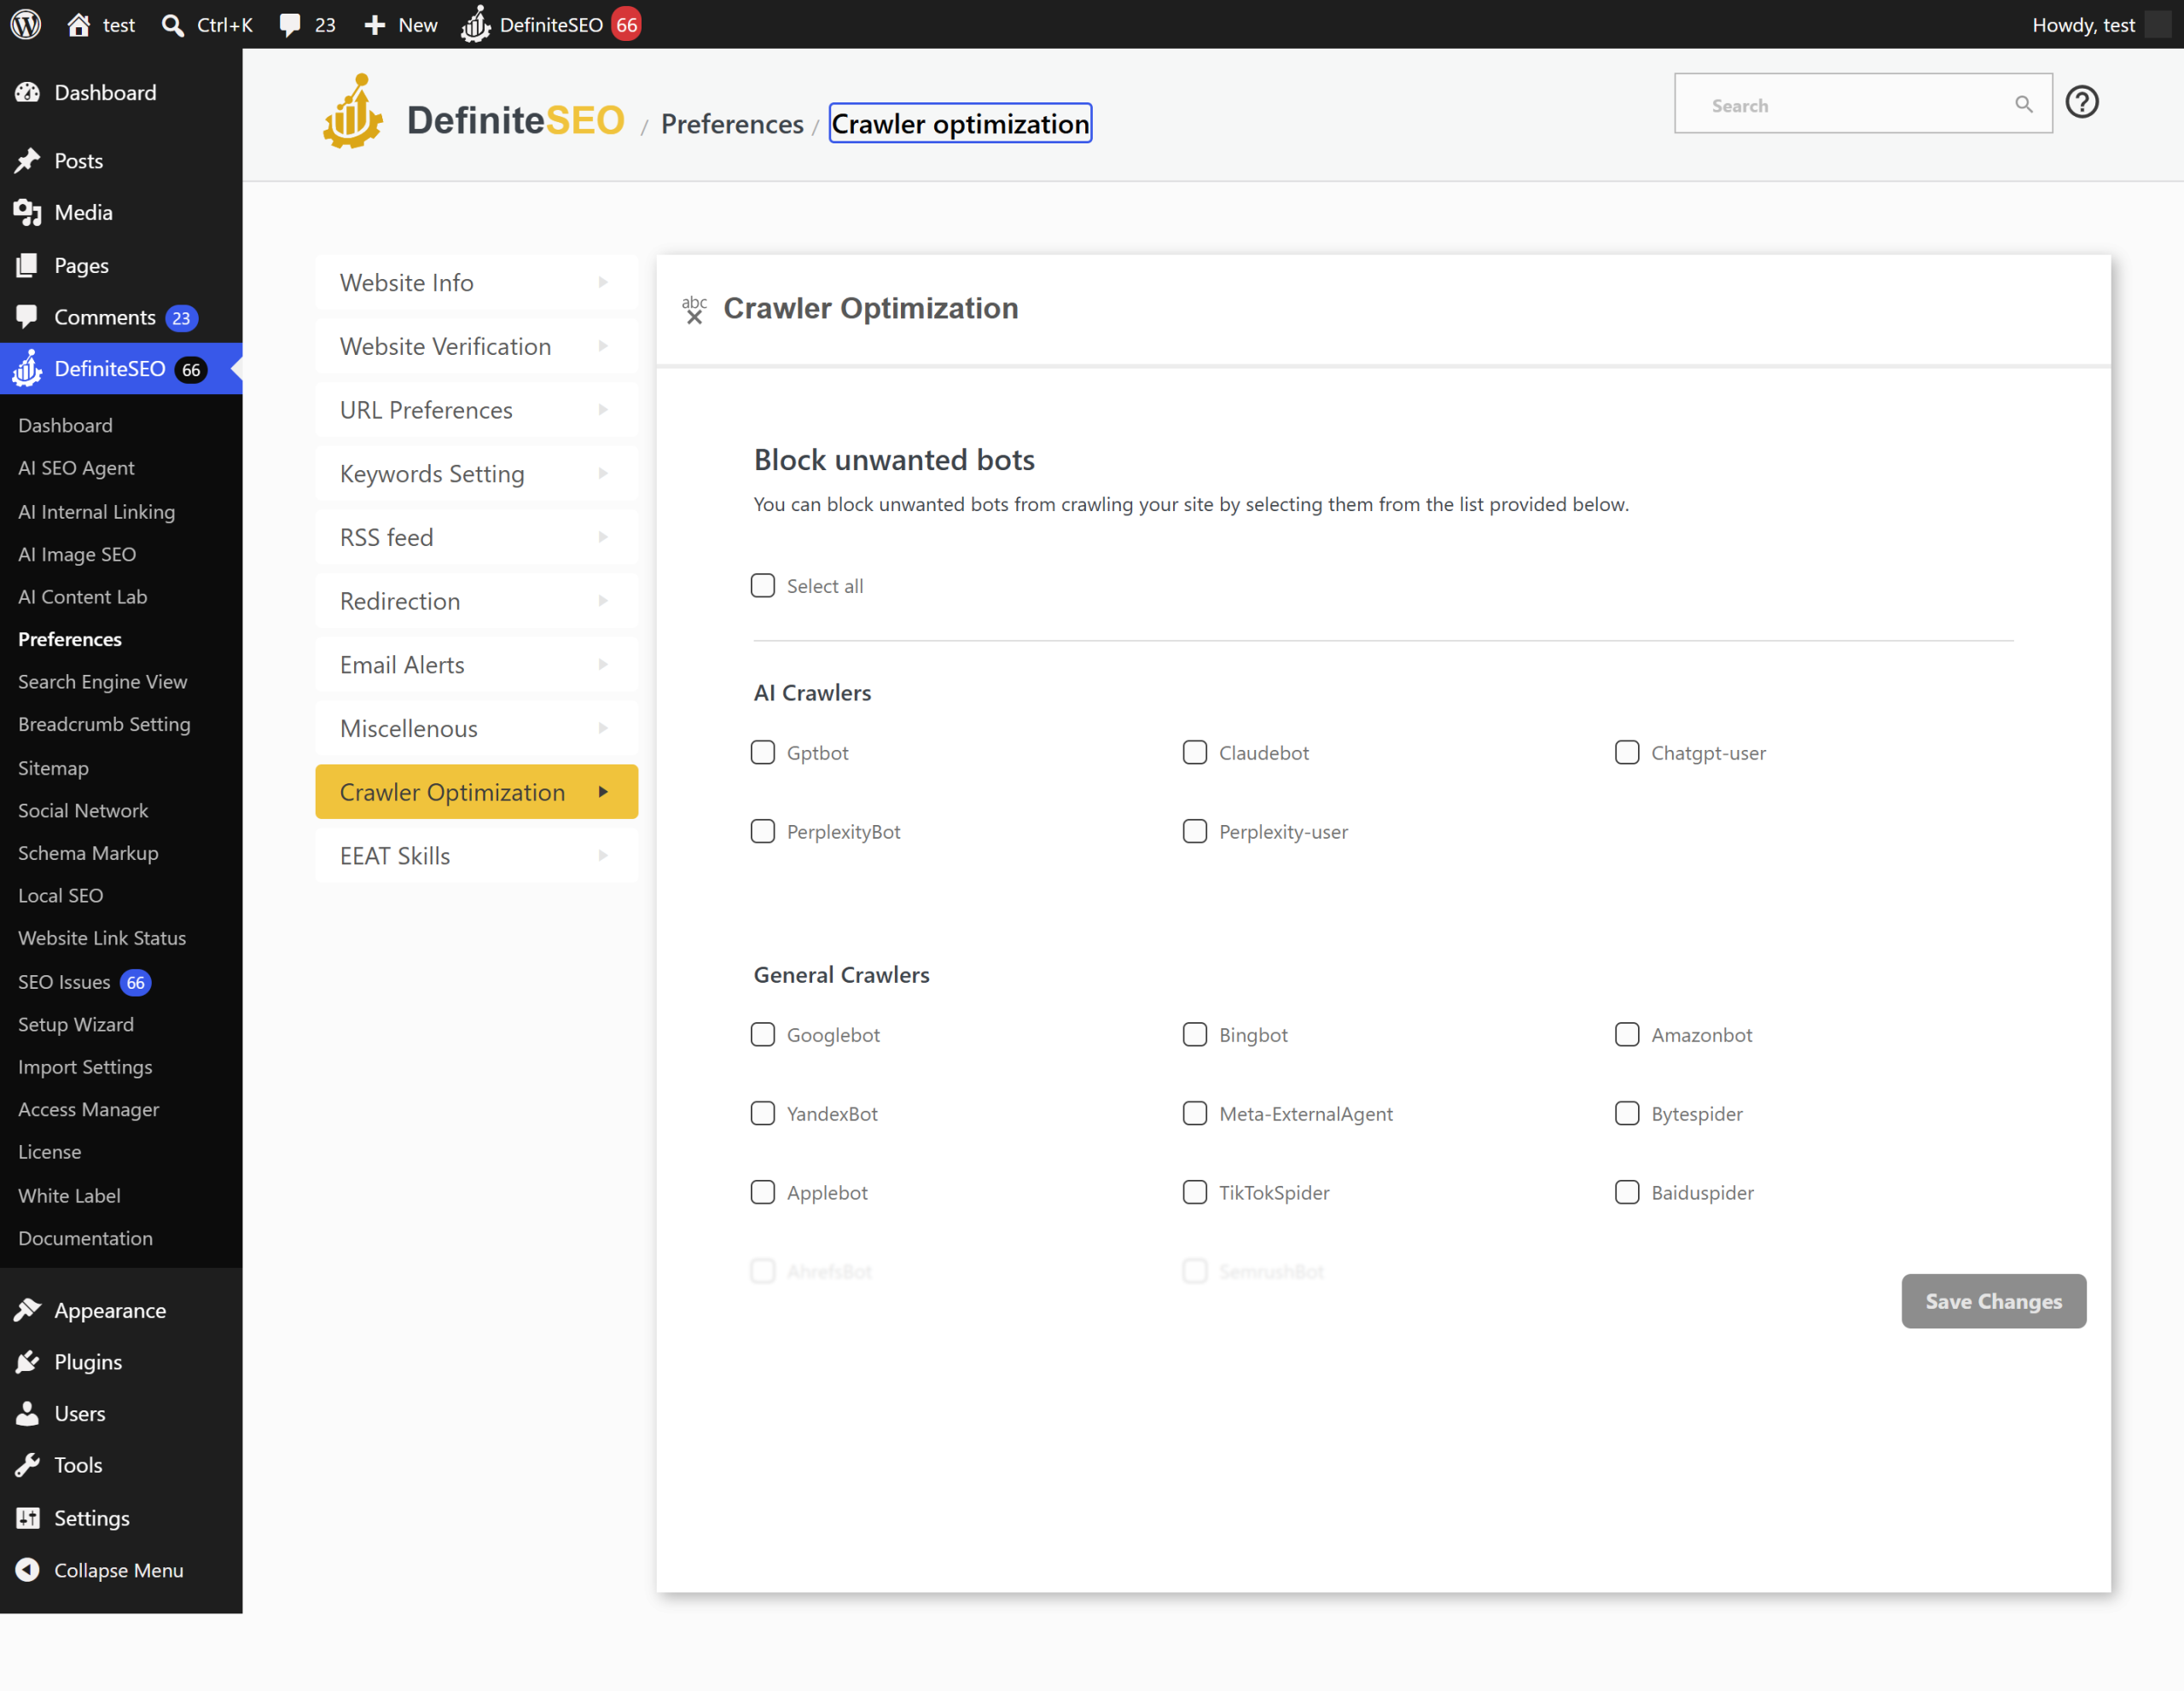Expand the Website Info section arrow
Image resolution: width=2184 pixels, height=1691 pixels.
pyautogui.click(x=603, y=282)
